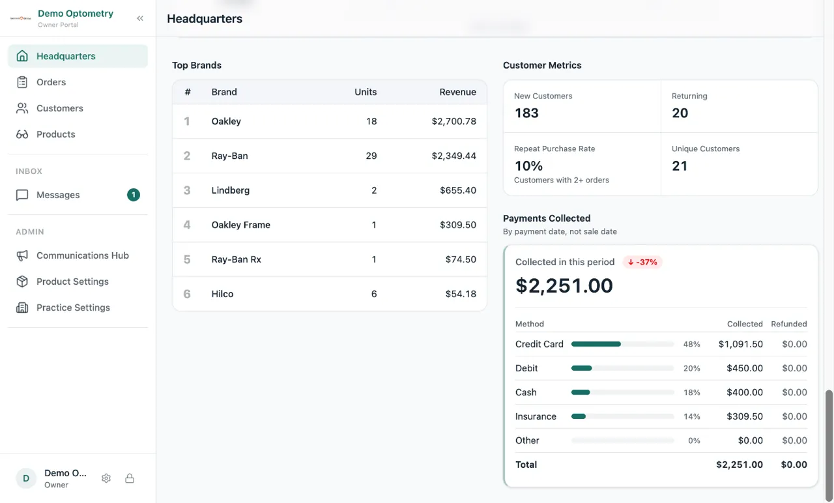Select the Oakley Frame row
This screenshot has height=503, width=834.
pyautogui.click(x=330, y=225)
